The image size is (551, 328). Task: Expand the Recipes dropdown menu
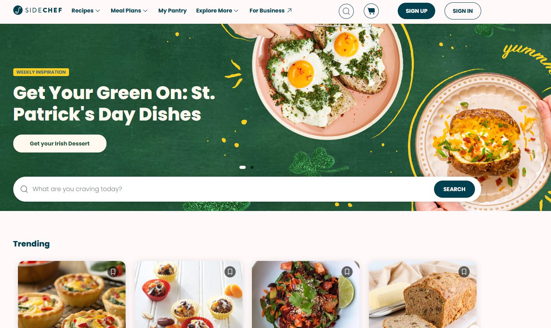[86, 11]
